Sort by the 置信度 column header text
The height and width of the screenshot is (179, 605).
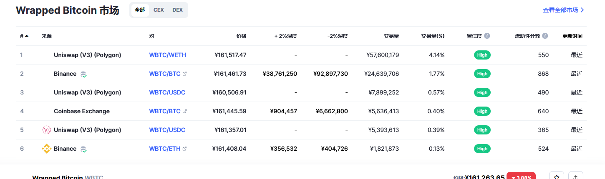474,36
